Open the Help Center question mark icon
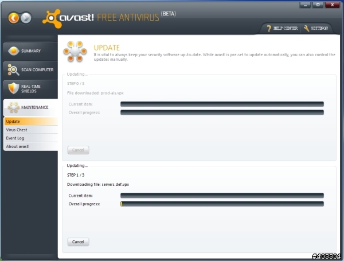Image resolution: width=344 pixels, height=261 pixels. click(x=269, y=28)
